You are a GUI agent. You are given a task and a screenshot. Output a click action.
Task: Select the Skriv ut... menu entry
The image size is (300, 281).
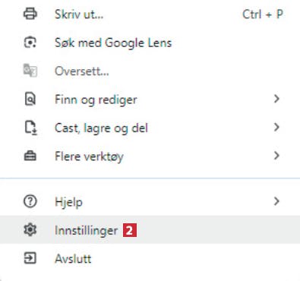(x=150, y=14)
